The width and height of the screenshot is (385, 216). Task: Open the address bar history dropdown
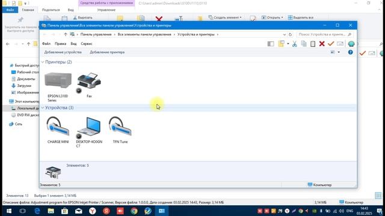(285, 35)
